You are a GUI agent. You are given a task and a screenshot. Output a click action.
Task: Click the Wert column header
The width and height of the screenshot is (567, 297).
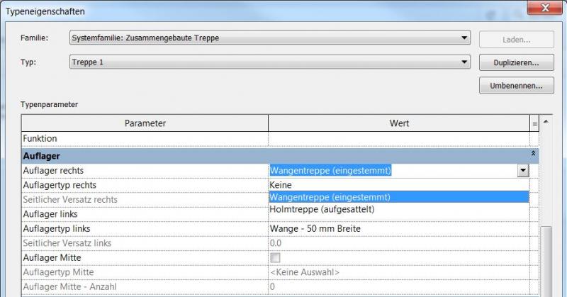coord(398,123)
